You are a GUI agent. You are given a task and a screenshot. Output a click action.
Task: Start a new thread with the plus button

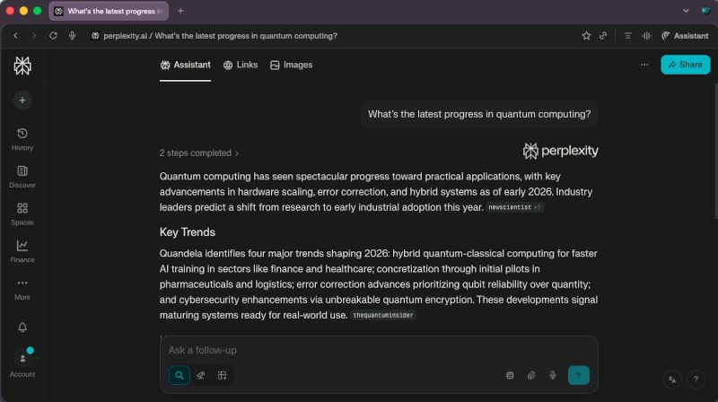pos(22,100)
